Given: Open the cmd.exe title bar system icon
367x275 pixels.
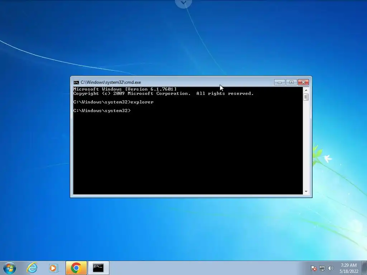Looking at the screenshot, I should coord(76,82).
